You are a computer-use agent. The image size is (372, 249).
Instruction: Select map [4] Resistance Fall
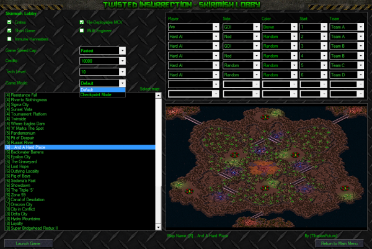tap(80, 95)
